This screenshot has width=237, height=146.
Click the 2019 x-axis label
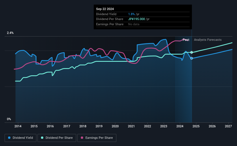[x=99, y=126]
